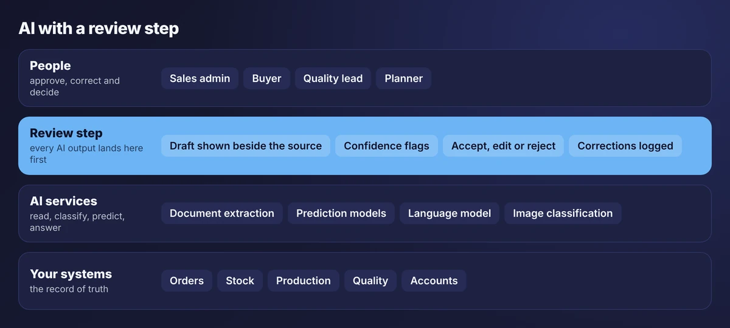This screenshot has width=730, height=328.
Task: Click Draft shown beside the source
Action: (x=246, y=146)
